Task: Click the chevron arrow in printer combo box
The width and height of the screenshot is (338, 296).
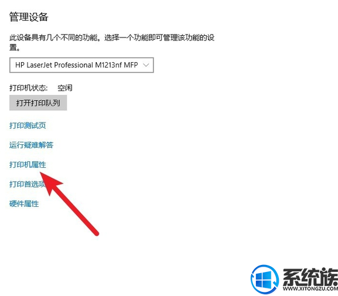Action: [x=146, y=65]
